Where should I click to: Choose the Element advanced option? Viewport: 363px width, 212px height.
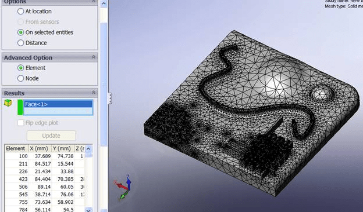20,68
